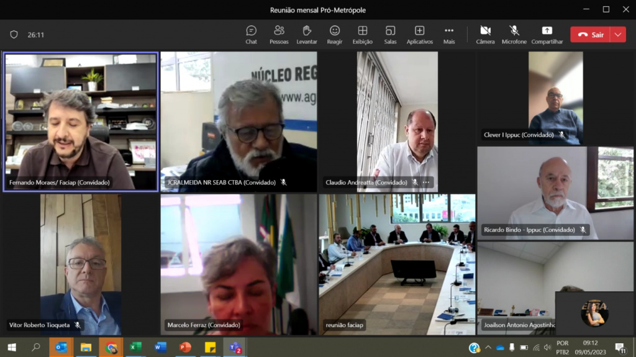This screenshot has width=636, height=357.
Task: Open the Exibição view options menu
Action: (x=363, y=34)
